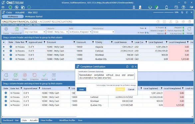Switch to the New bottom tab
The width and height of the screenshot is (195, 124).
[80, 120]
